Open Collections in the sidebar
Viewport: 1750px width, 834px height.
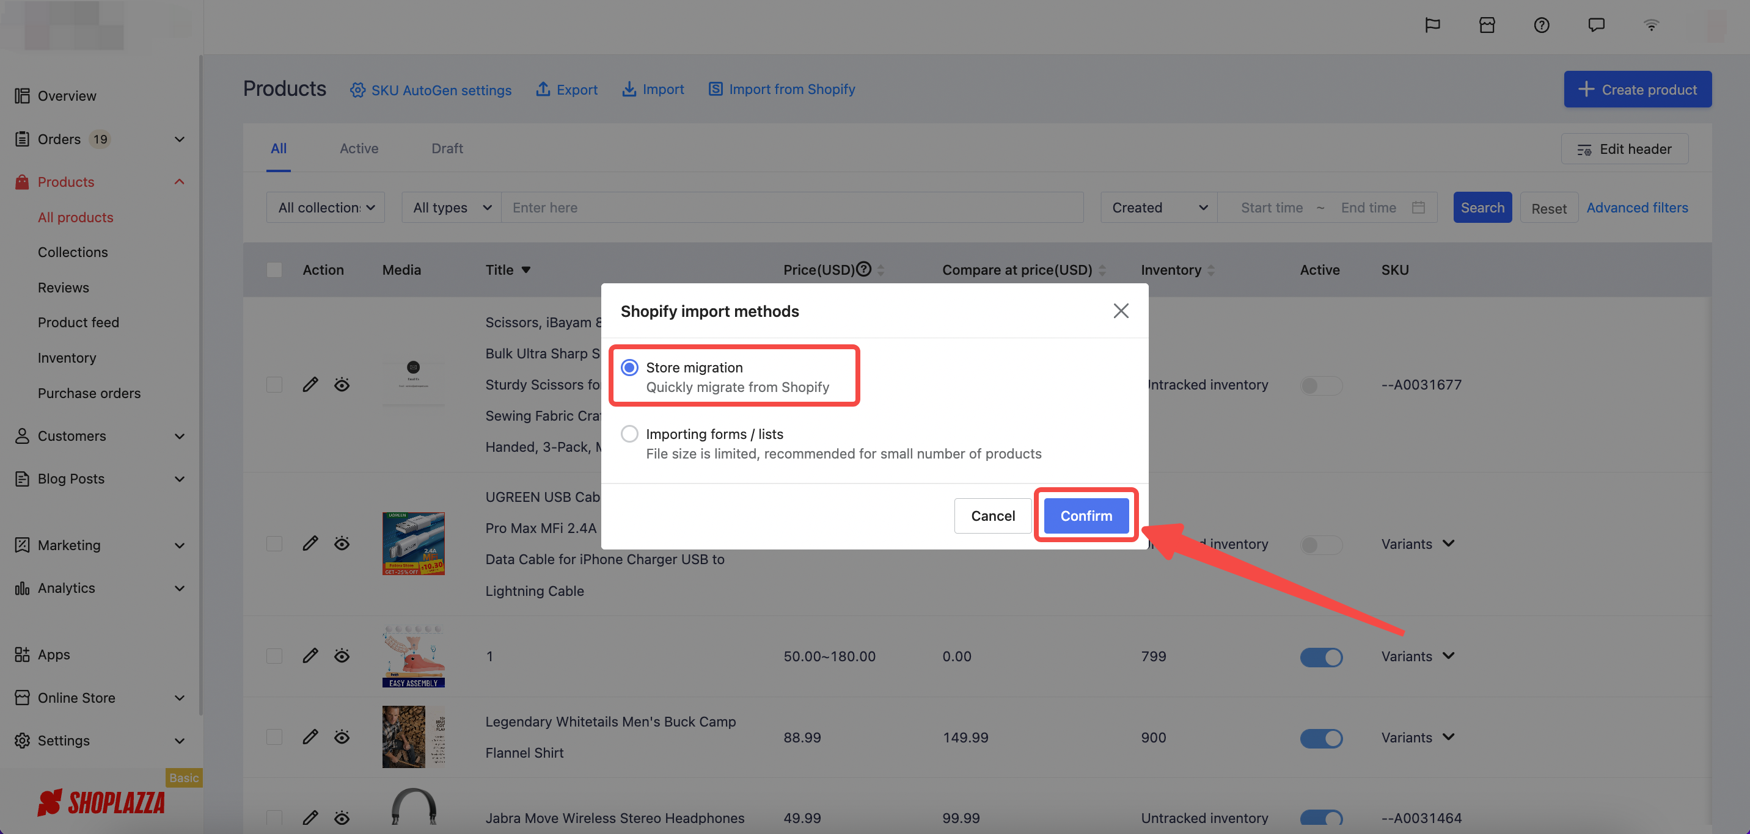73,252
